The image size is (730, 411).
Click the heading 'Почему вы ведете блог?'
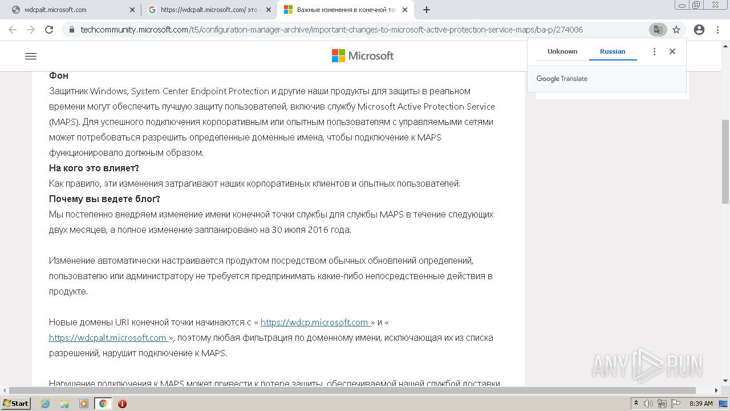coord(104,199)
